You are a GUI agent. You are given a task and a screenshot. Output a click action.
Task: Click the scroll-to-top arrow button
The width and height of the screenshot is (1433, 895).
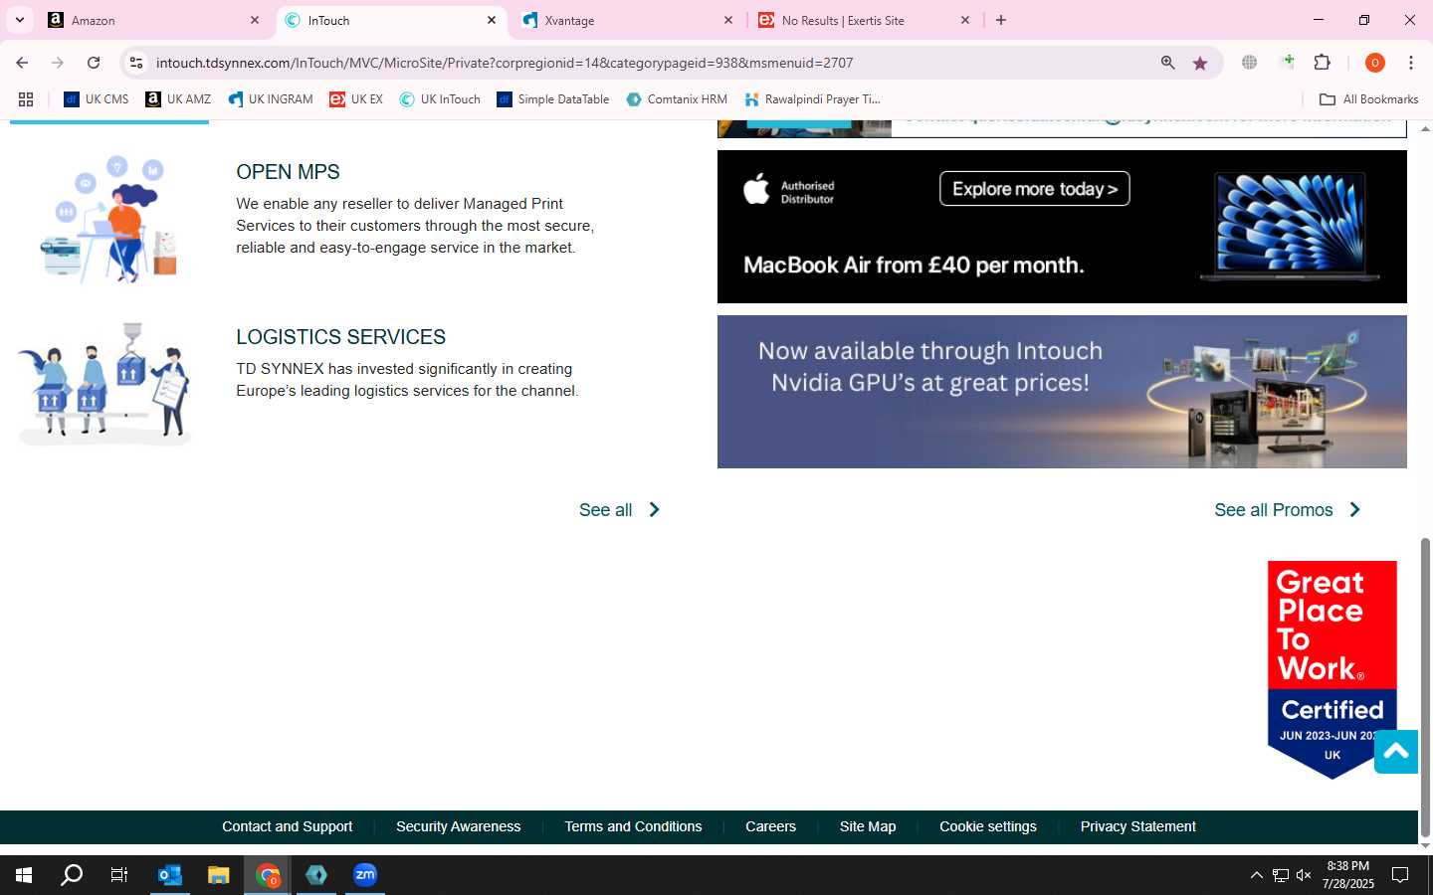[x=1396, y=752]
